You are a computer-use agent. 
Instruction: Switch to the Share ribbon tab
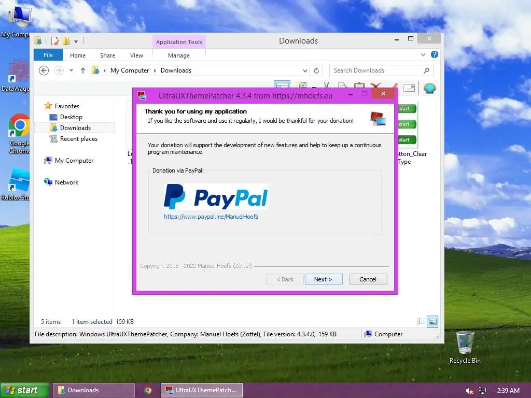tap(107, 55)
